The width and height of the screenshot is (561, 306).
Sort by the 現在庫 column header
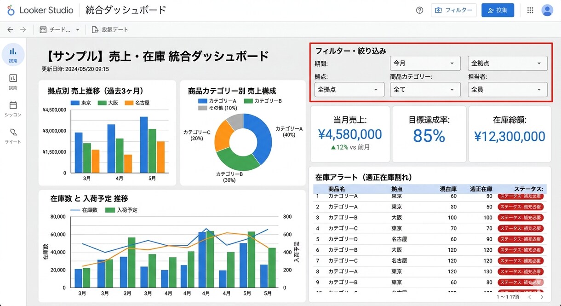pos(448,189)
